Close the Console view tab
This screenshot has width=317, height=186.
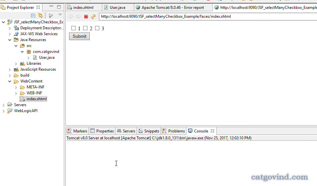click(x=212, y=131)
